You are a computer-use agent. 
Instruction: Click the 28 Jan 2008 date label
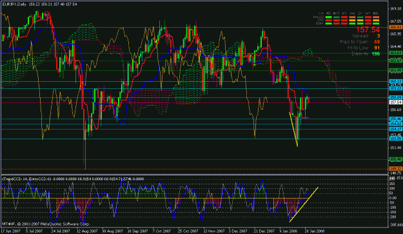pyautogui.click(x=315, y=231)
